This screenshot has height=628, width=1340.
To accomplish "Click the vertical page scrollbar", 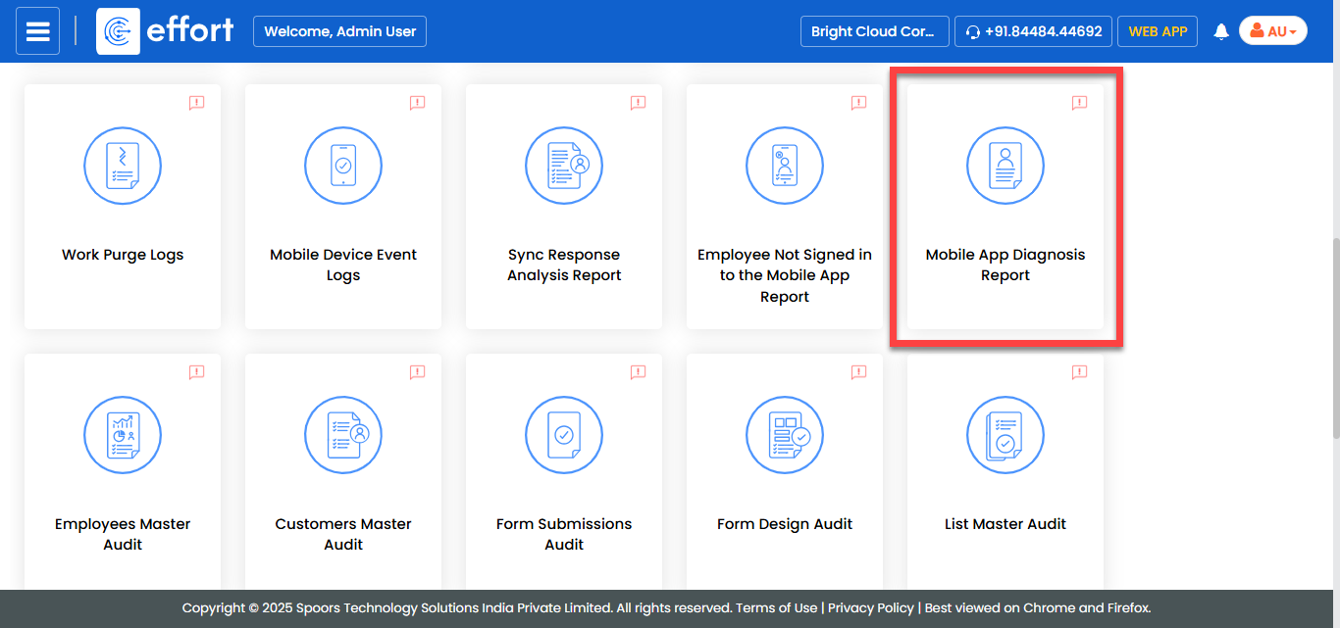I will coord(1334,294).
